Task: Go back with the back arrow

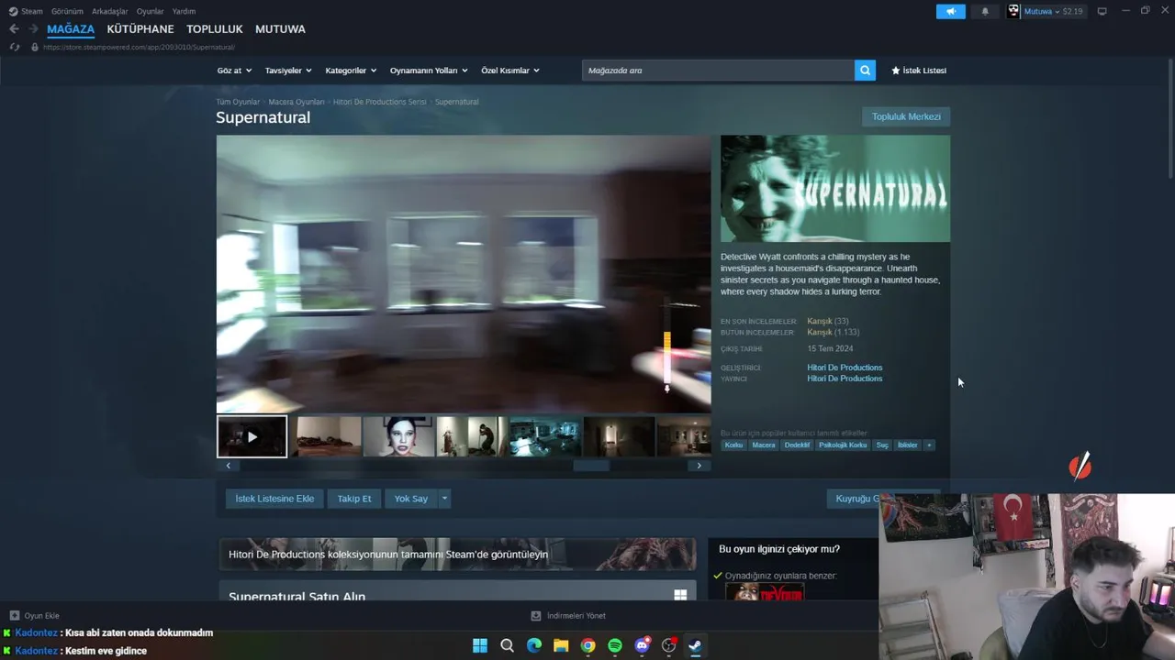Action: 14,29
